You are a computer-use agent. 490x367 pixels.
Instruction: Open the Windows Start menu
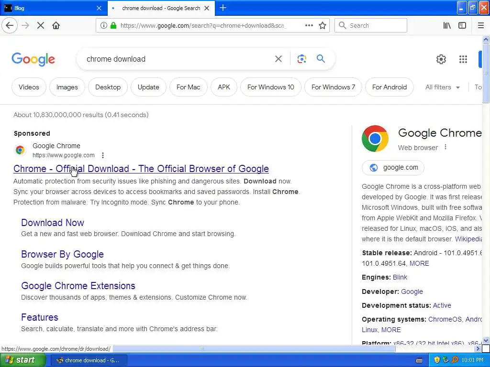click(23, 360)
